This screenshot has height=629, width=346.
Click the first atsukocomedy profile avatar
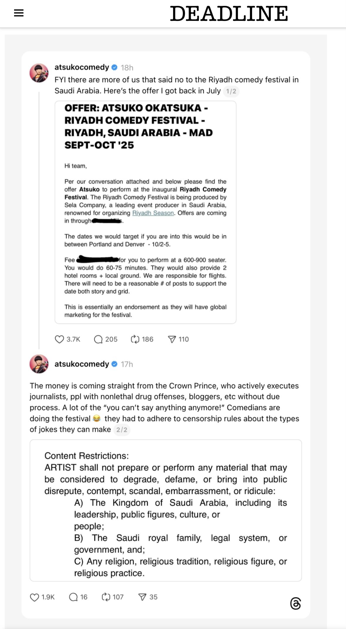[x=39, y=73]
